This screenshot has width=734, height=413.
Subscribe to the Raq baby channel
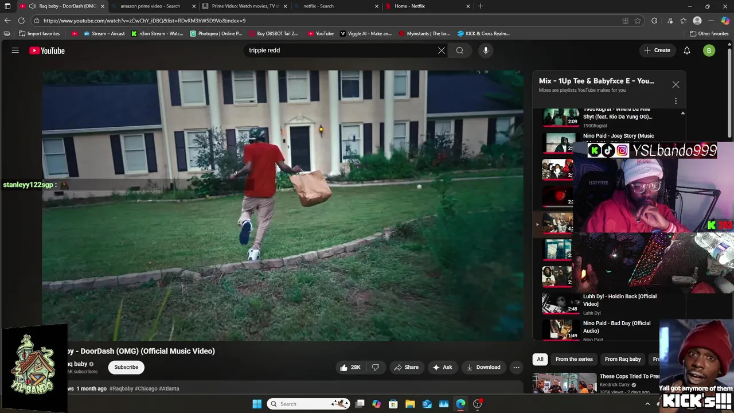coord(126,367)
